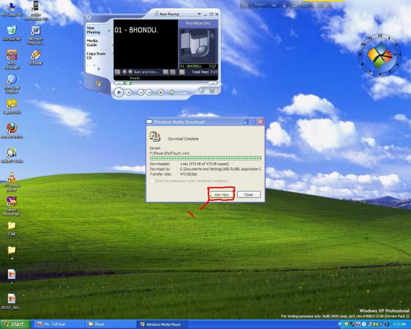Screen dimensions: 411x329
Task: Click View Now in download dialog
Action: tap(221, 194)
